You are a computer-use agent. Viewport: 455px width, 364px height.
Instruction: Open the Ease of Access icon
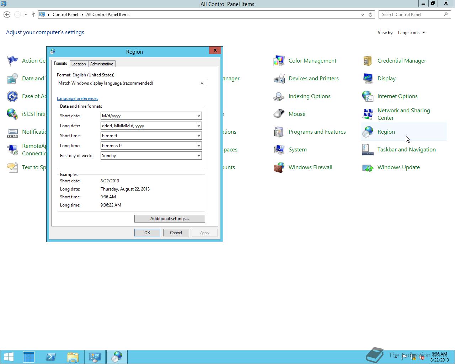(x=12, y=96)
